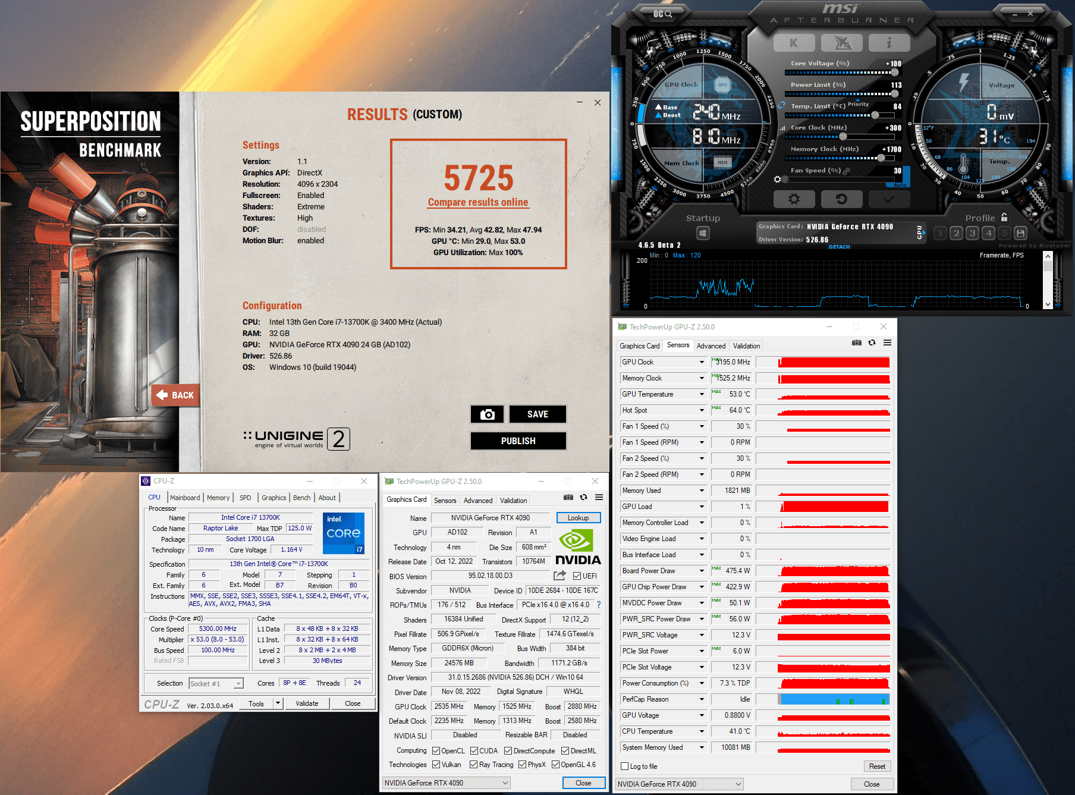
Task: Switch to CPU-Z Mainboard tab
Action: point(185,498)
